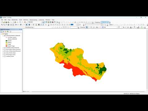Screen dimensions: 148x111
Task: Open the map scale dropdown
Action: click(x=41, y=22)
